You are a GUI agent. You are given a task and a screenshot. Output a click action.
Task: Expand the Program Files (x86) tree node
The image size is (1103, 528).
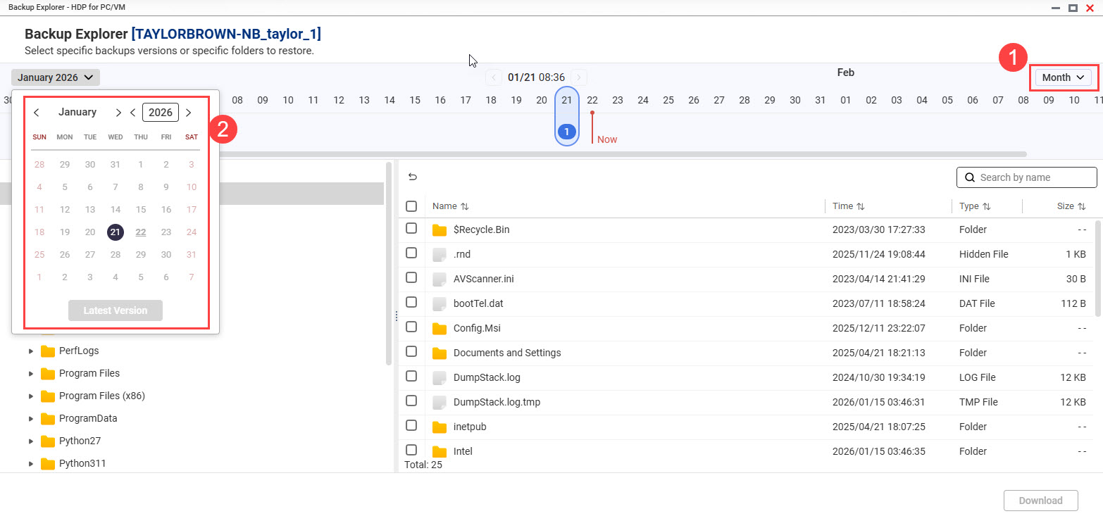[30, 396]
